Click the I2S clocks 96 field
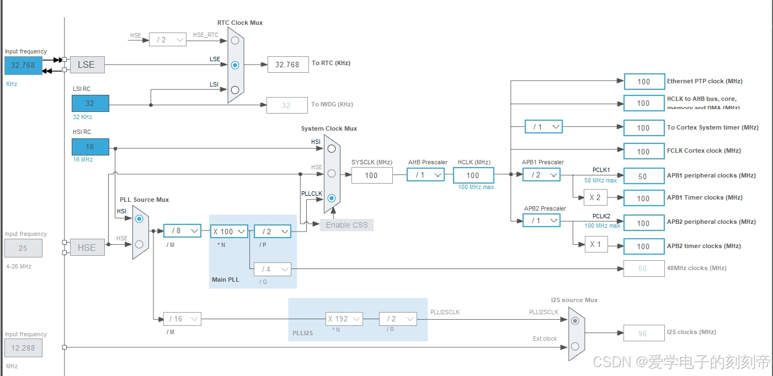 644,333
